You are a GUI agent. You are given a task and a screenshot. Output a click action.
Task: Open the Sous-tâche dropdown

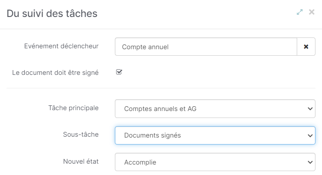coord(215,135)
